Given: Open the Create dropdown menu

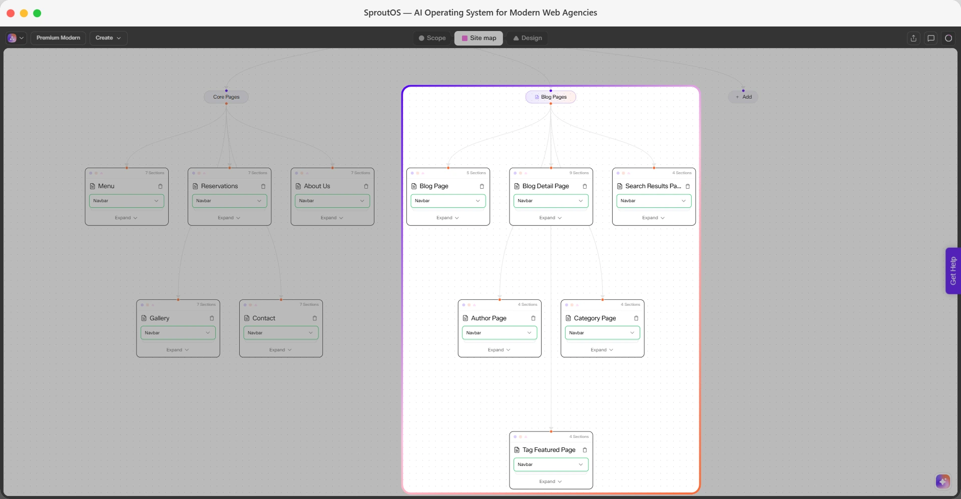Looking at the screenshot, I should pyautogui.click(x=108, y=38).
